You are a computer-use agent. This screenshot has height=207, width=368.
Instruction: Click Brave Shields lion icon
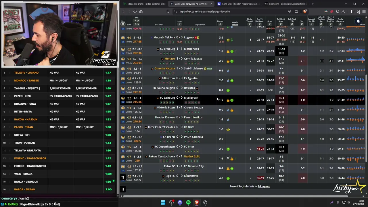point(305,11)
